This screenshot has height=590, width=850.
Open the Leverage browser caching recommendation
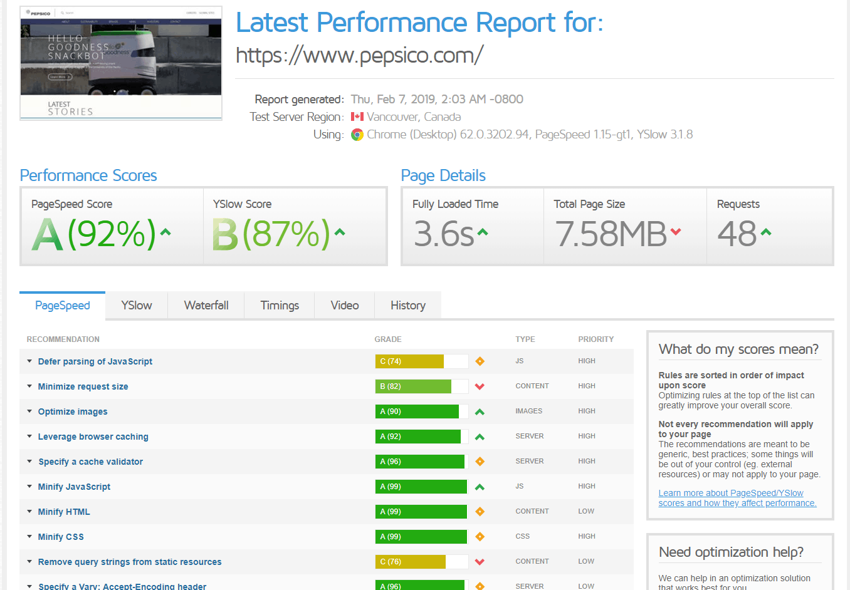click(x=93, y=437)
